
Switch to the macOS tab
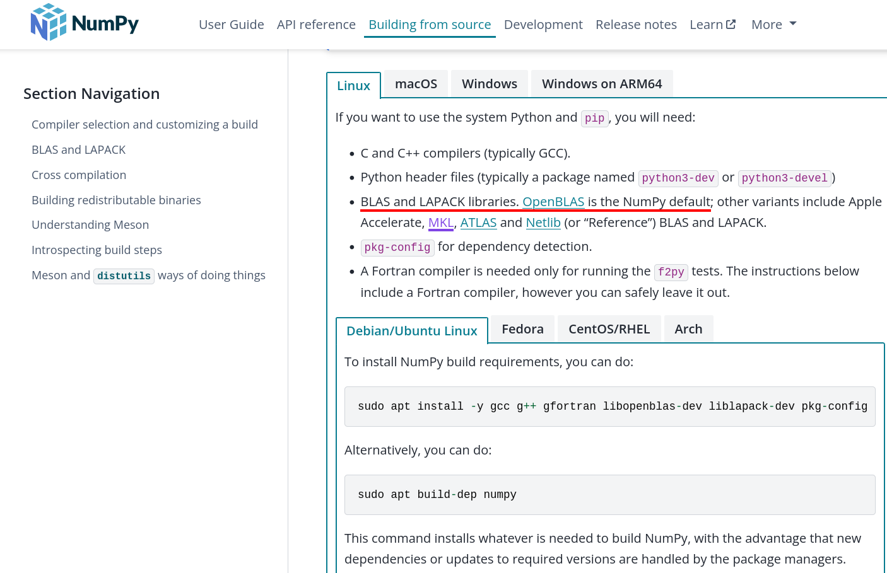coord(416,84)
